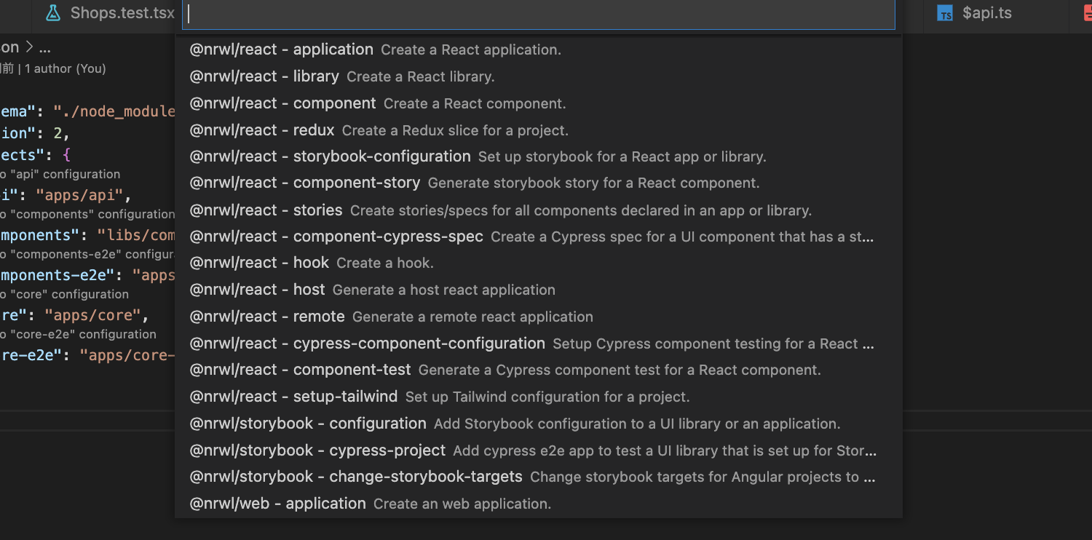Image resolution: width=1092 pixels, height=540 pixels.
Task: Open the "1 author (You)" code lens
Action: [x=66, y=68]
